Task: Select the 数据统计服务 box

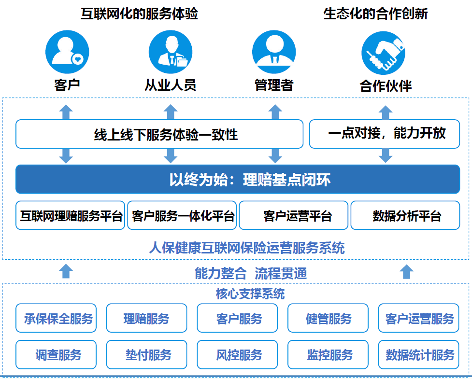Action: (418, 353)
